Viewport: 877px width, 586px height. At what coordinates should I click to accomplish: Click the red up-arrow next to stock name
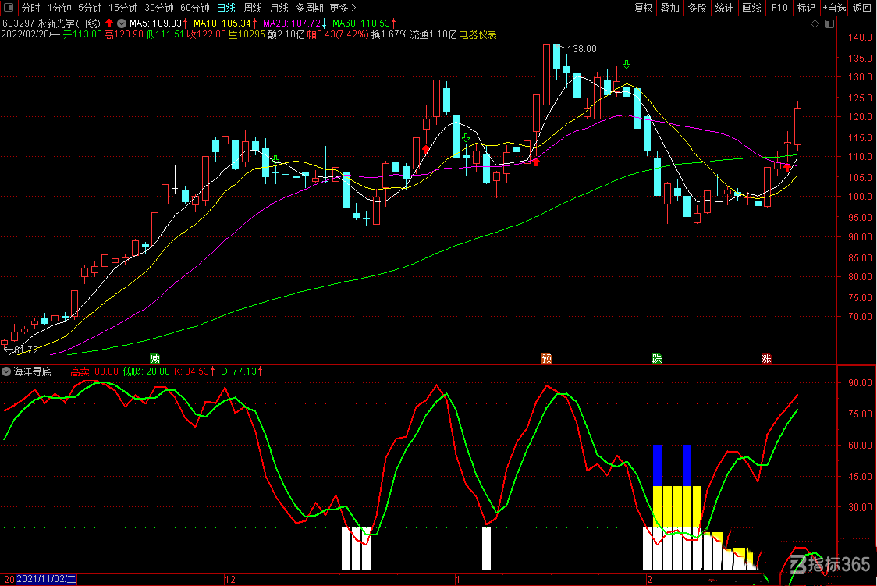(x=109, y=23)
